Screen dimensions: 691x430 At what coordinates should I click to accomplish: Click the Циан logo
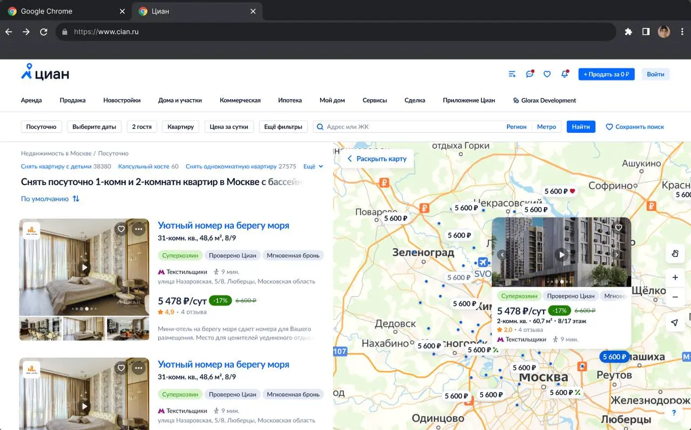point(45,72)
